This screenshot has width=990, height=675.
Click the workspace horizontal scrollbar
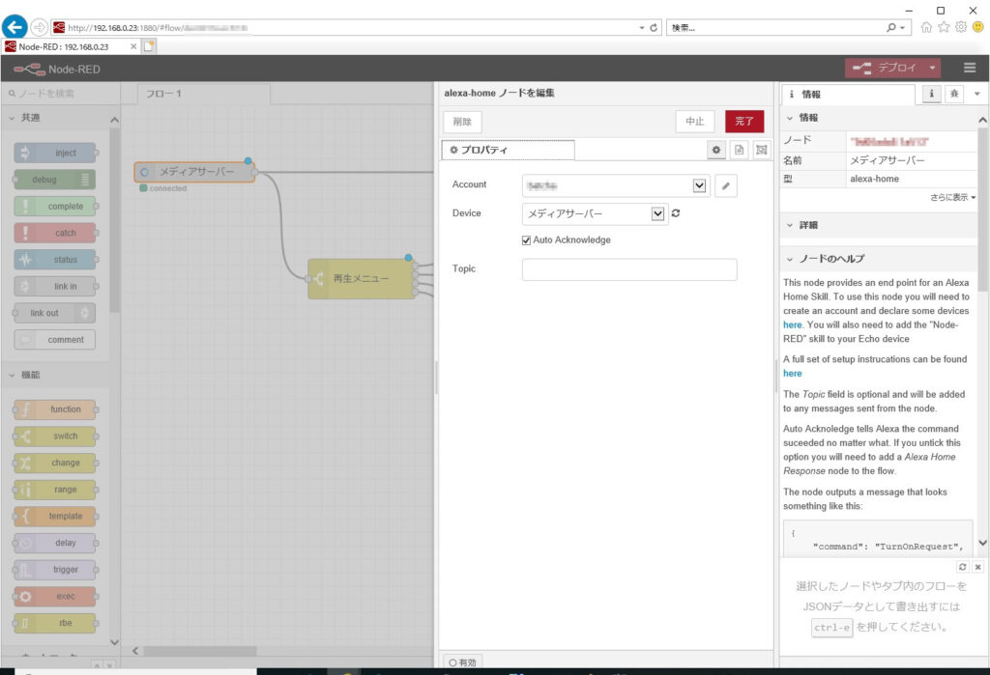tap(199, 651)
